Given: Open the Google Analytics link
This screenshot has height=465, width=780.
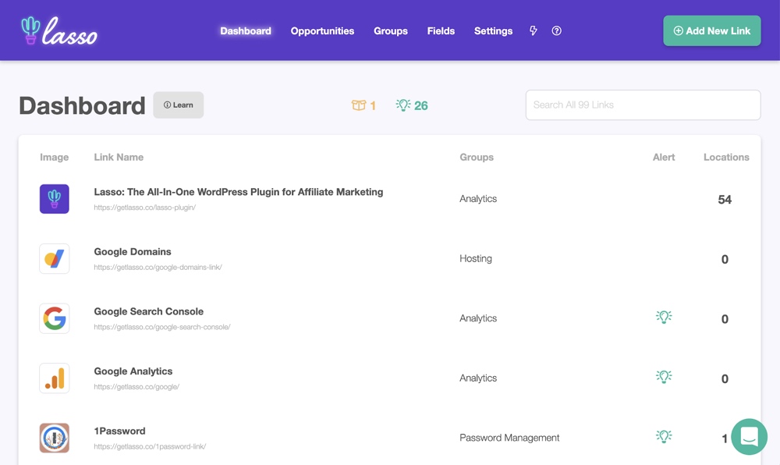Looking at the screenshot, I should click(133, 371).
